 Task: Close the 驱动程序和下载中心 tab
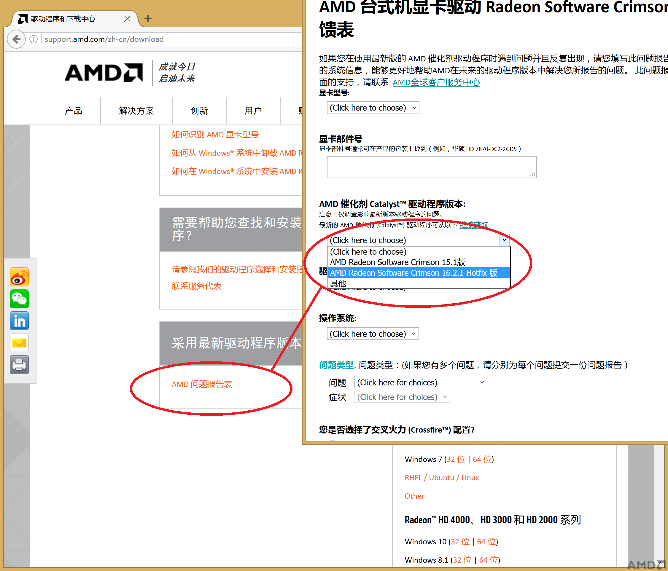coord(127,19)
